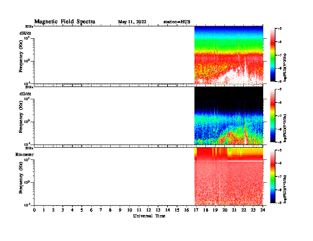313x241 pixels.
Task: Click hour 4 on the Universal Time axis
Action: (72, 210)
